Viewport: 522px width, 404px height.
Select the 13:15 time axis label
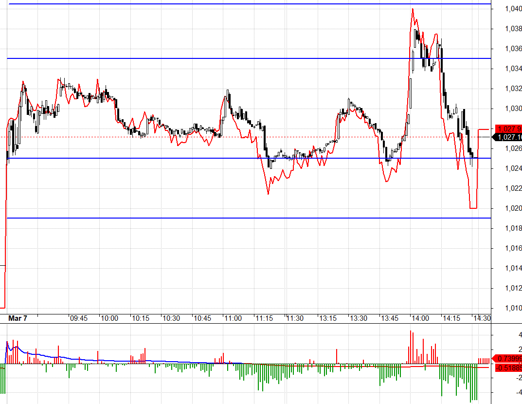327,318
